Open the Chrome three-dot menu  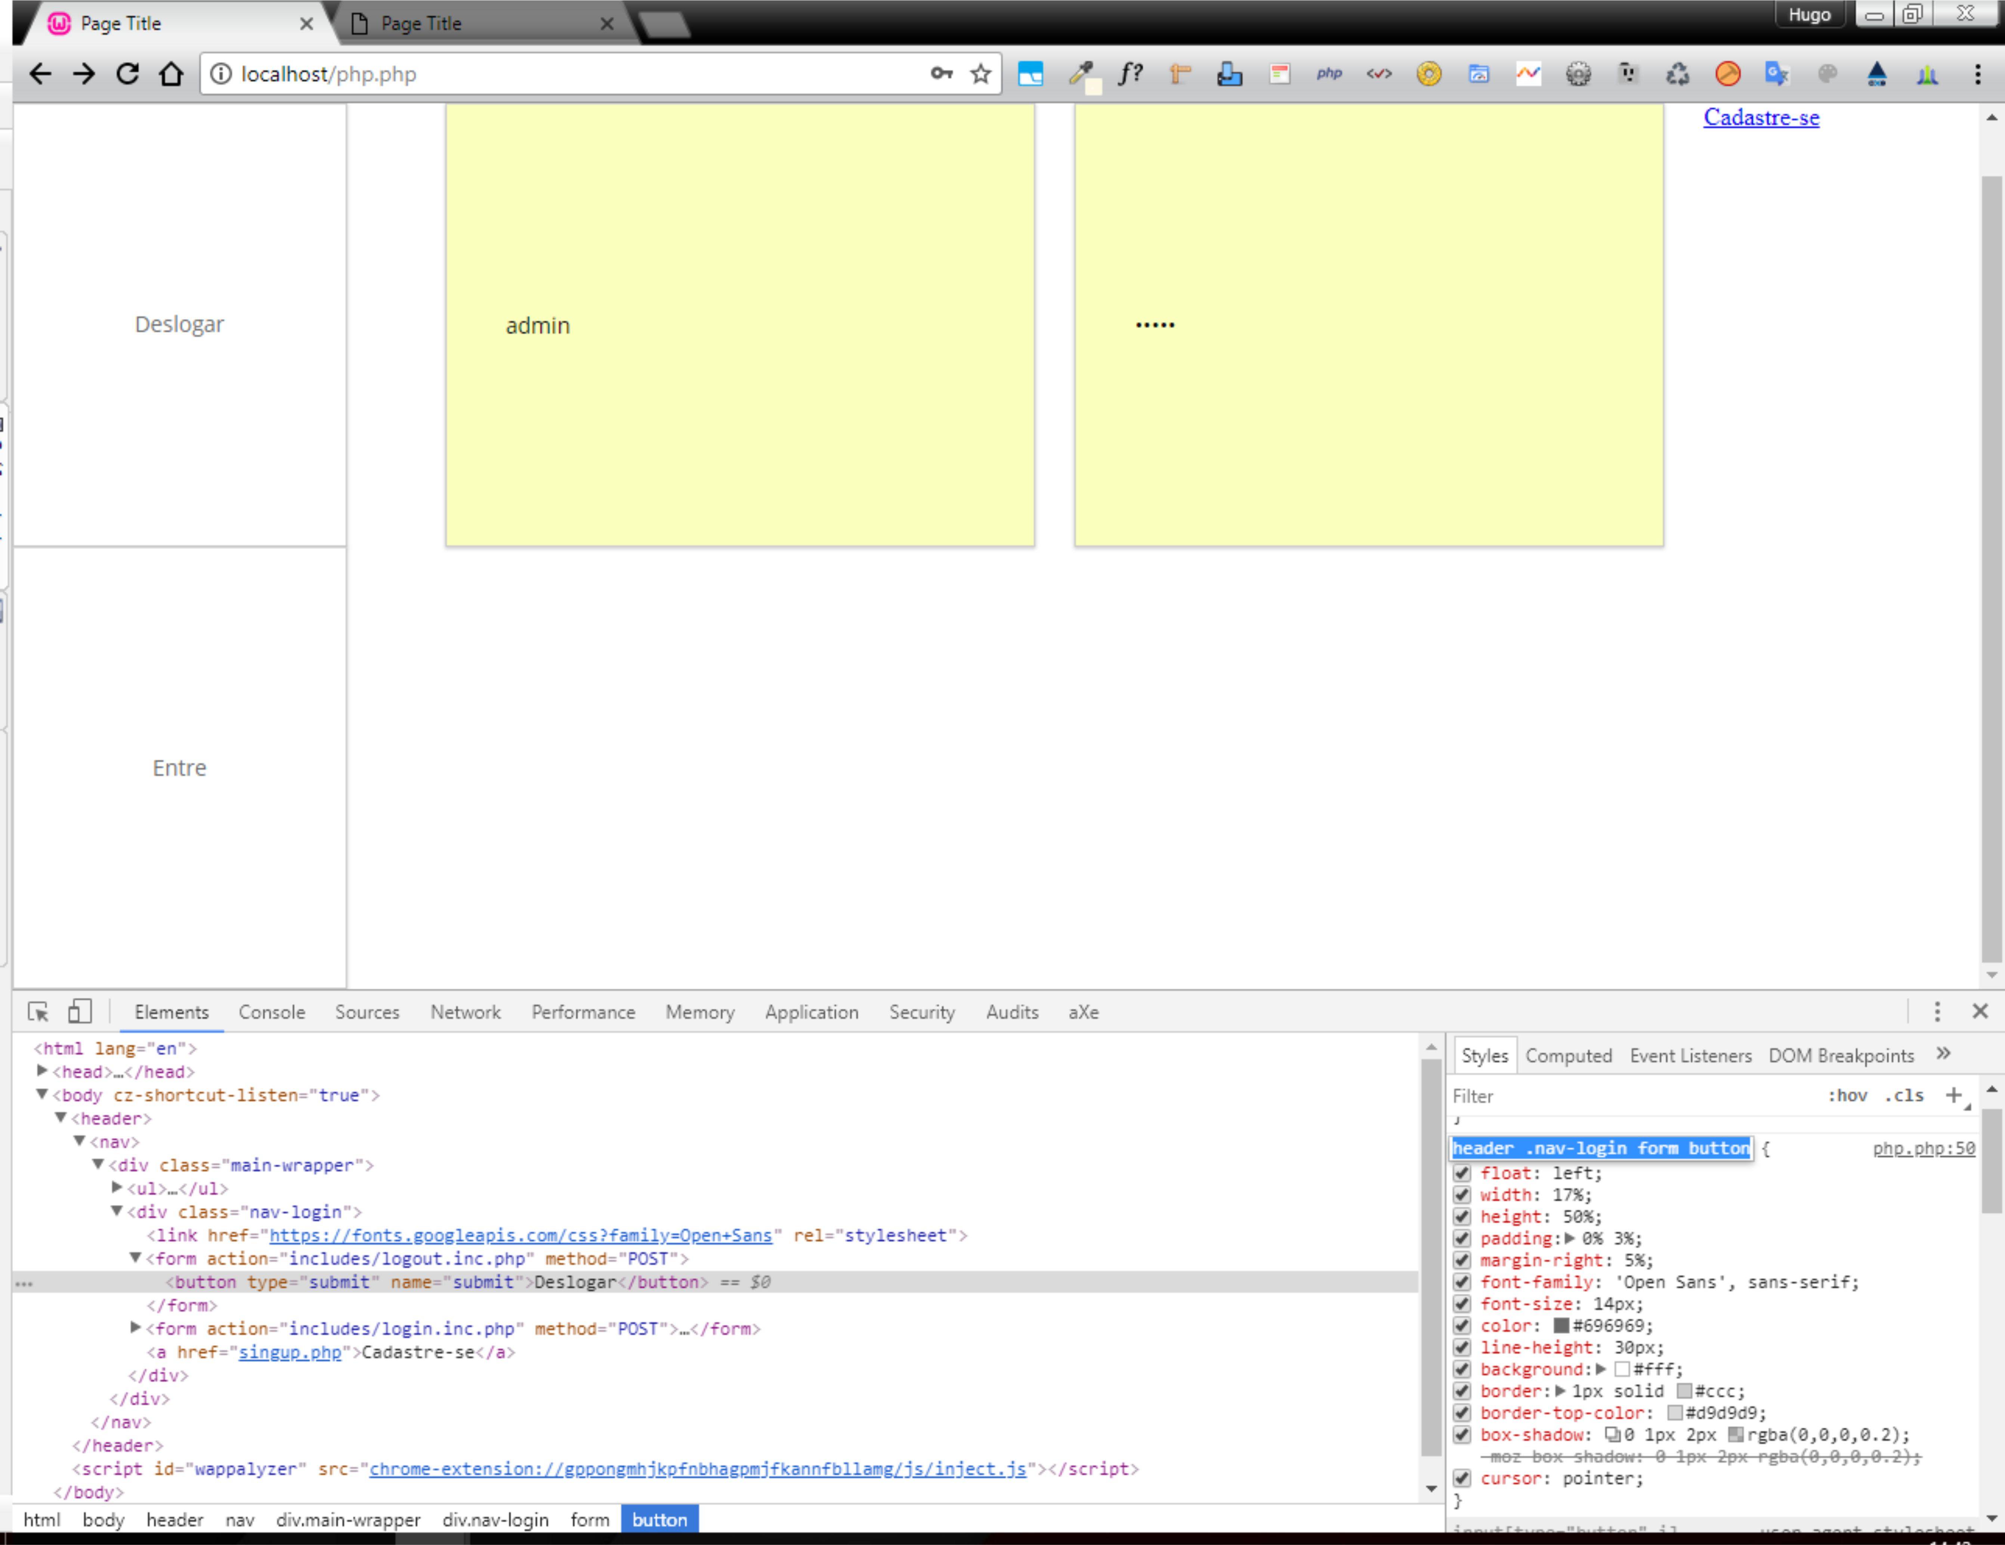1977,74
